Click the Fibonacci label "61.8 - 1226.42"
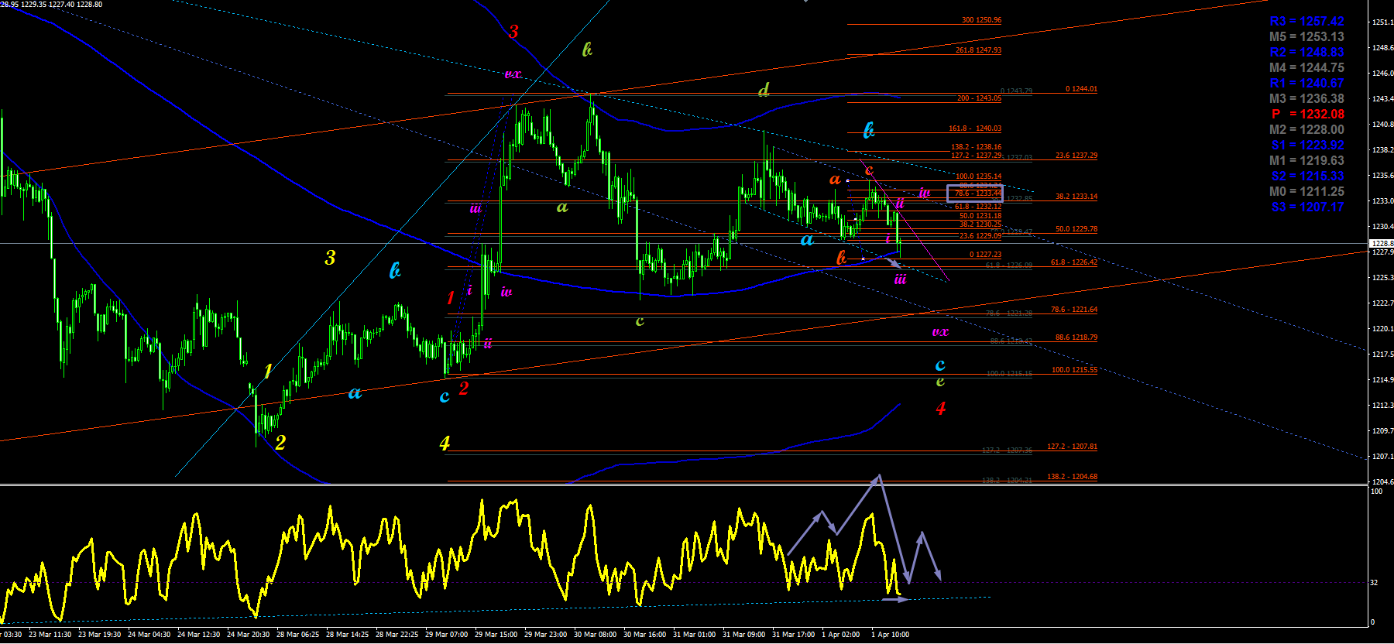 (1074, 262)
